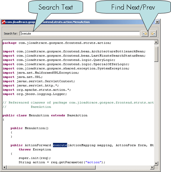Click the vertical scrollbar thumb
The height and width of the screenshot is (172, 171).
[156, 54]
